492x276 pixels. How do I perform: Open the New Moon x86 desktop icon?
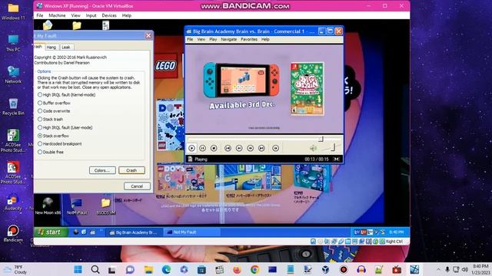48,206
